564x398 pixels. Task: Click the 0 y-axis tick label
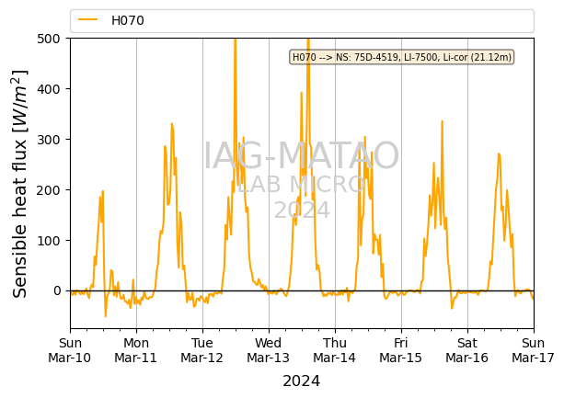click(x=57, y=291)
